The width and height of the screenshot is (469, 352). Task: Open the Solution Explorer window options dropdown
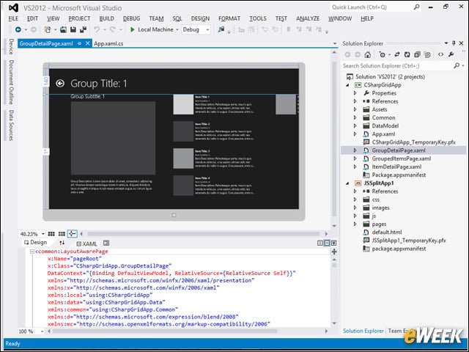446,43
